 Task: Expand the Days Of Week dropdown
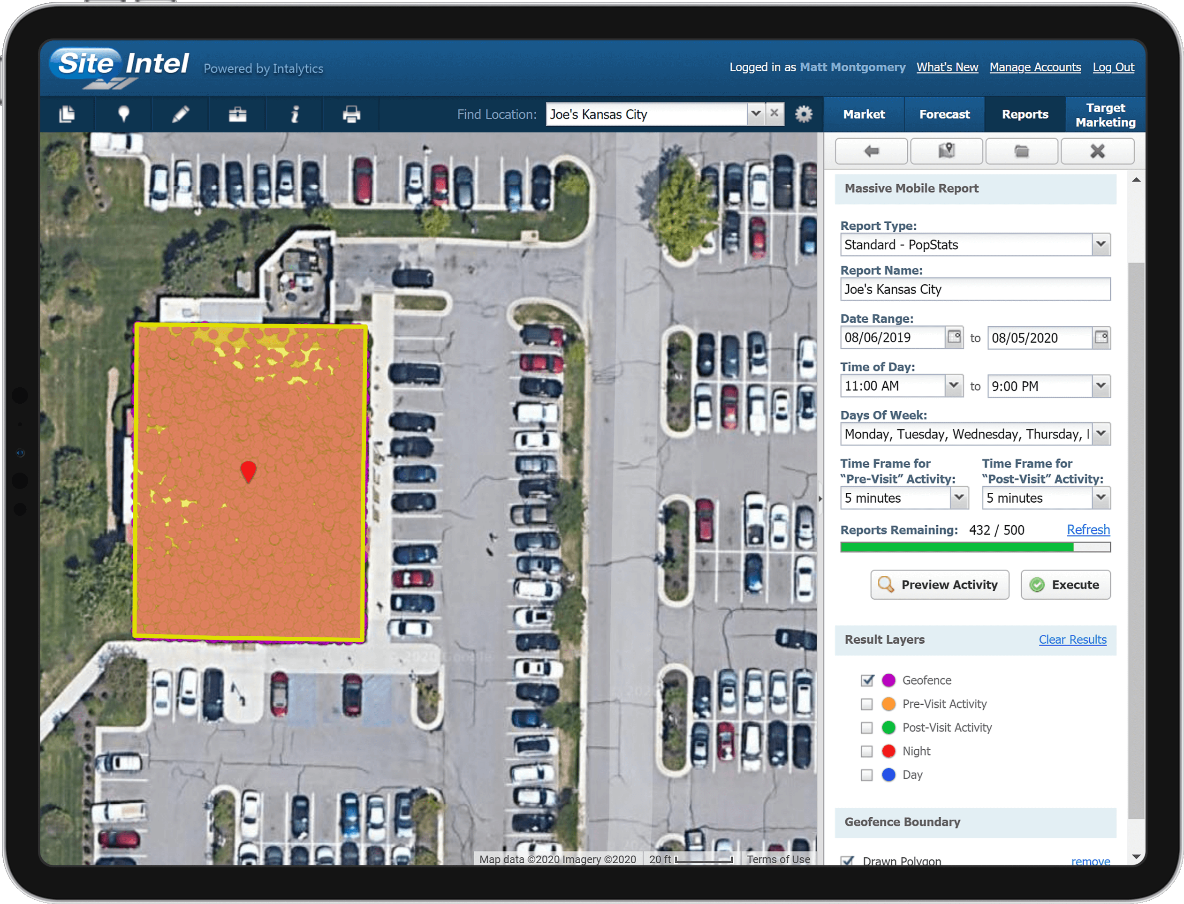(x=1101, y=434)
